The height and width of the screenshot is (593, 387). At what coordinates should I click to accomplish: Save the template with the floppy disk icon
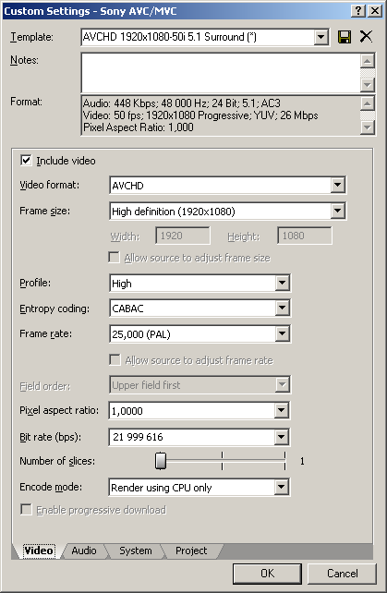click(x=345, y=37)
